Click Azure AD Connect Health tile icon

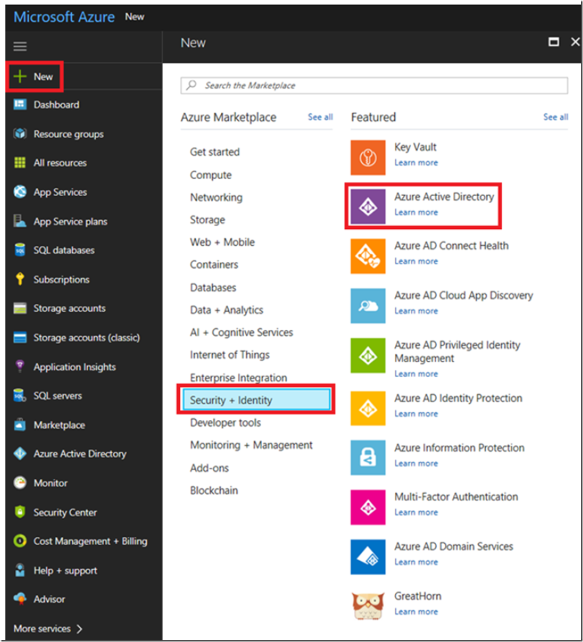tap(368, 256)
